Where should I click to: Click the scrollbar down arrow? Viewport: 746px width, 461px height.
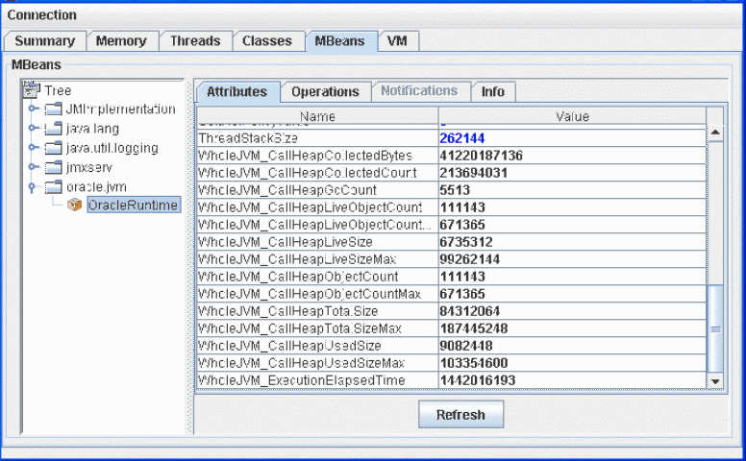tap(715, 381)
